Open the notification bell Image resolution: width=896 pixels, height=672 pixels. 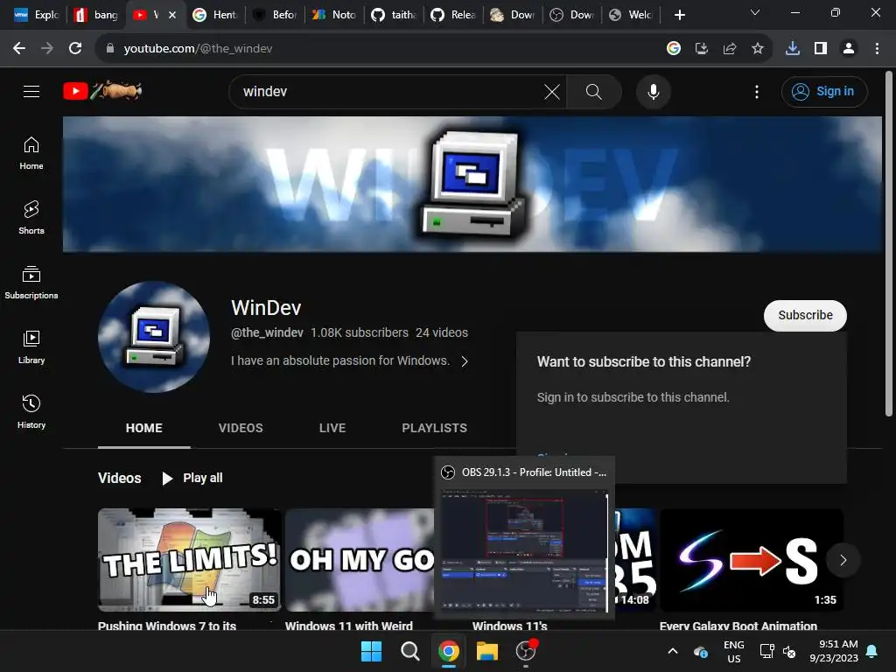[x=872, y=651]
